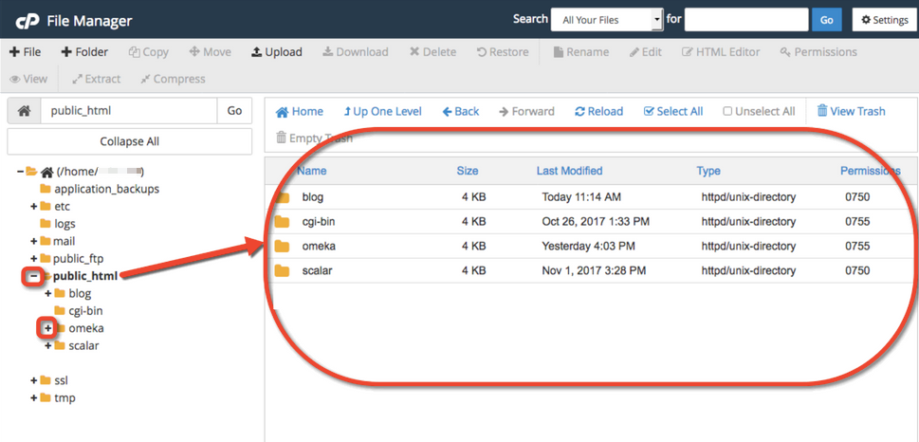Image resolution: width=919 pixels, height=442 pixels.
Task: Click the Rename toolbar button
Action: click(581, 52)
